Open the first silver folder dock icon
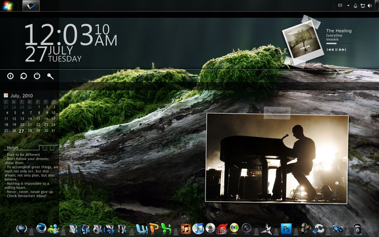 tap(73, 229)
